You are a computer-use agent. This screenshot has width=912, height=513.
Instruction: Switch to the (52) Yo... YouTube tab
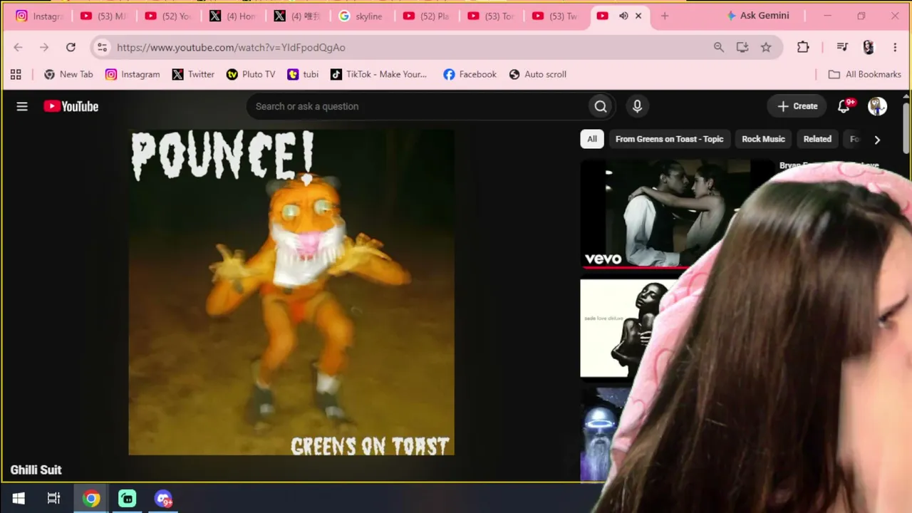tap(169, 16)
